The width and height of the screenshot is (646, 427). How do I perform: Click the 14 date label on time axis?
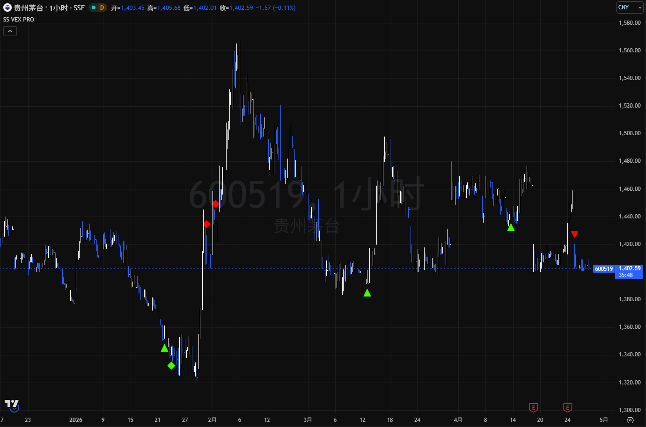coord(513,420)
